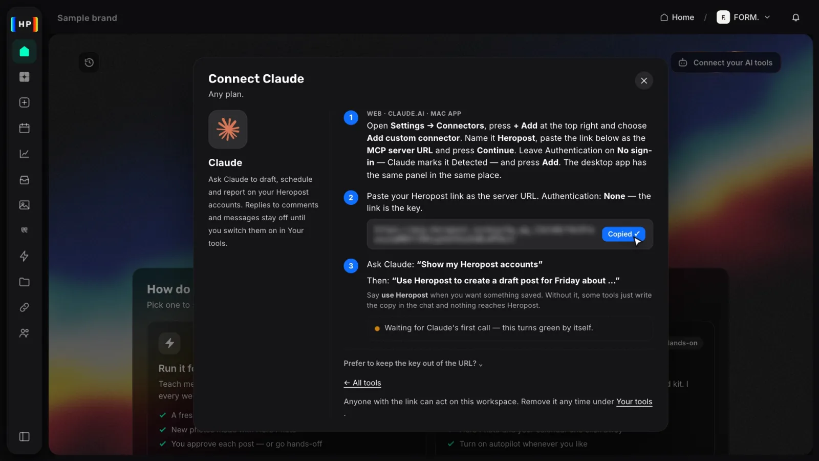Click the Connect Claude heading

coord(256,78)
